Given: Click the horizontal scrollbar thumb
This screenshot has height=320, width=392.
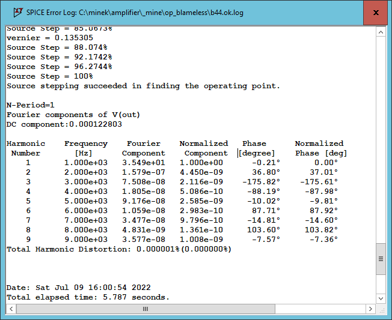Looking at the screenshot, I should [x=145, y=309].
